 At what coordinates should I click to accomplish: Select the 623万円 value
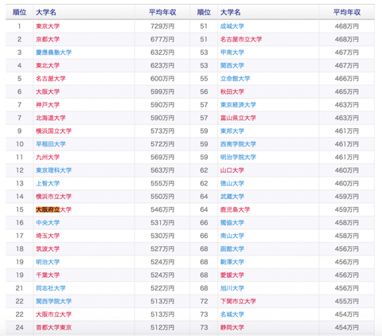[x=162, y=65]
